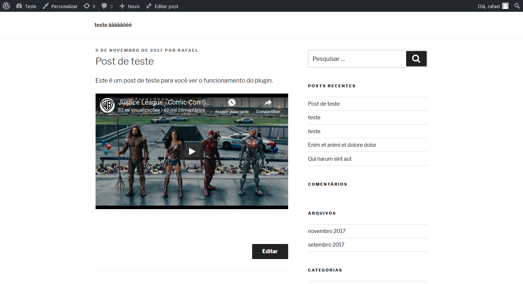This screenshot has width=523, height=284.
Task: Open the first teste recent post
Action: click(314, 117)
